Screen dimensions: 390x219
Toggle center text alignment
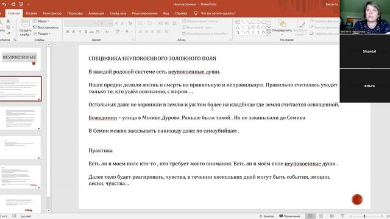tap(146, 32)
